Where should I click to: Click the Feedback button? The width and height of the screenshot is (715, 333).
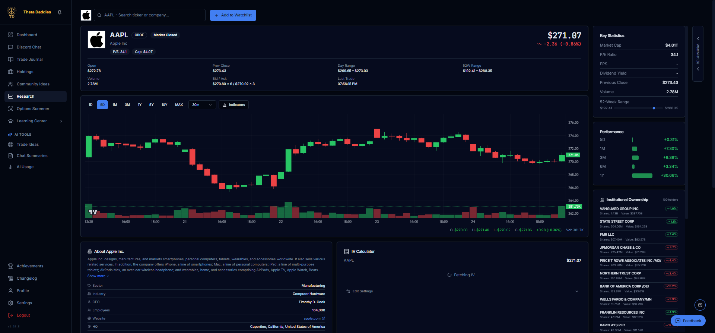coord(688,321)
